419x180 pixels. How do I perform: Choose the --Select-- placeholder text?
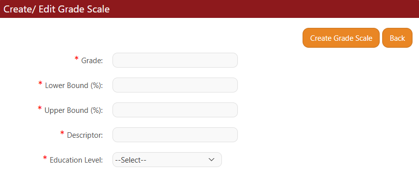[131, 160]
